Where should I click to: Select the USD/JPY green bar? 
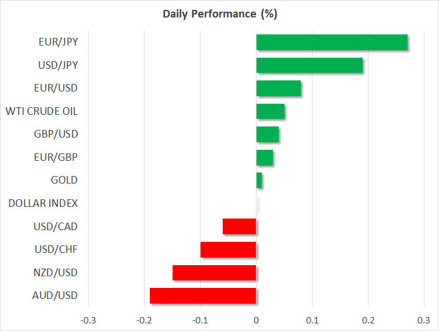(x=309, y=65)
